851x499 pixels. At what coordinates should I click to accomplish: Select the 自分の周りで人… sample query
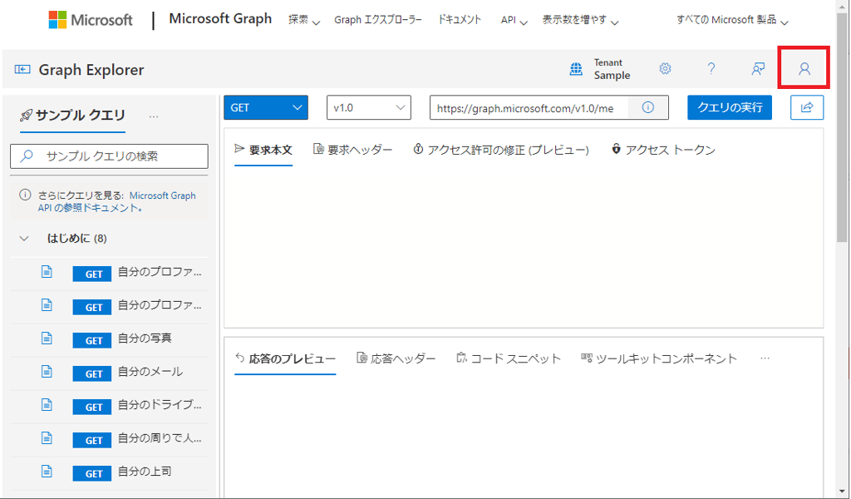click(160, 437)
